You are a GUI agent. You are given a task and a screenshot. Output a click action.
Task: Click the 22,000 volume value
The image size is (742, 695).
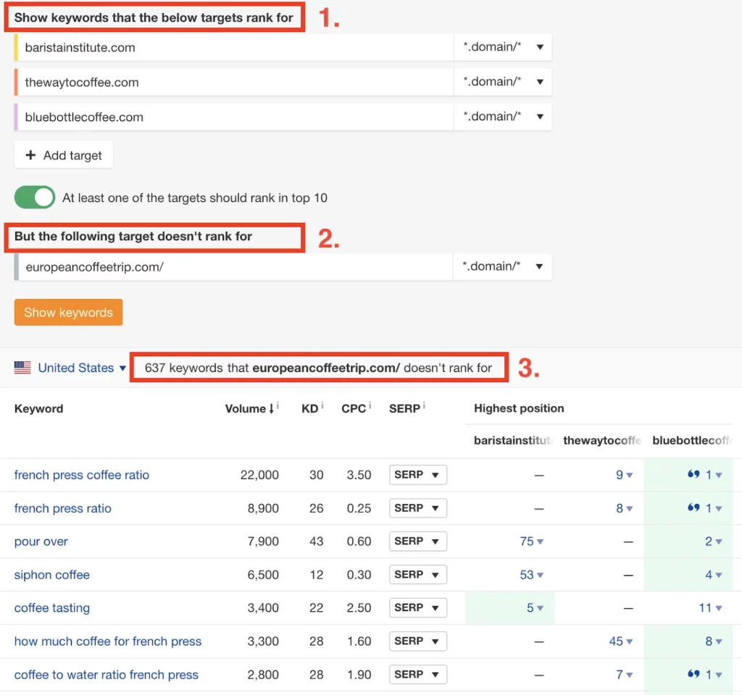(x=259, y=475)
